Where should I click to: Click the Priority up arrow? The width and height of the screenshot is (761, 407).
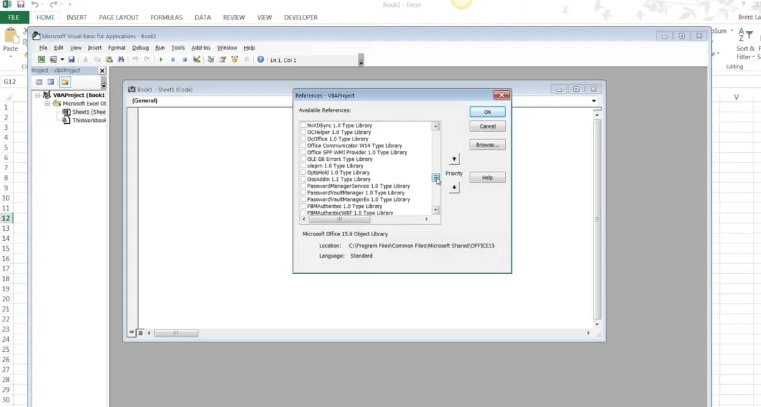point(454,158)
